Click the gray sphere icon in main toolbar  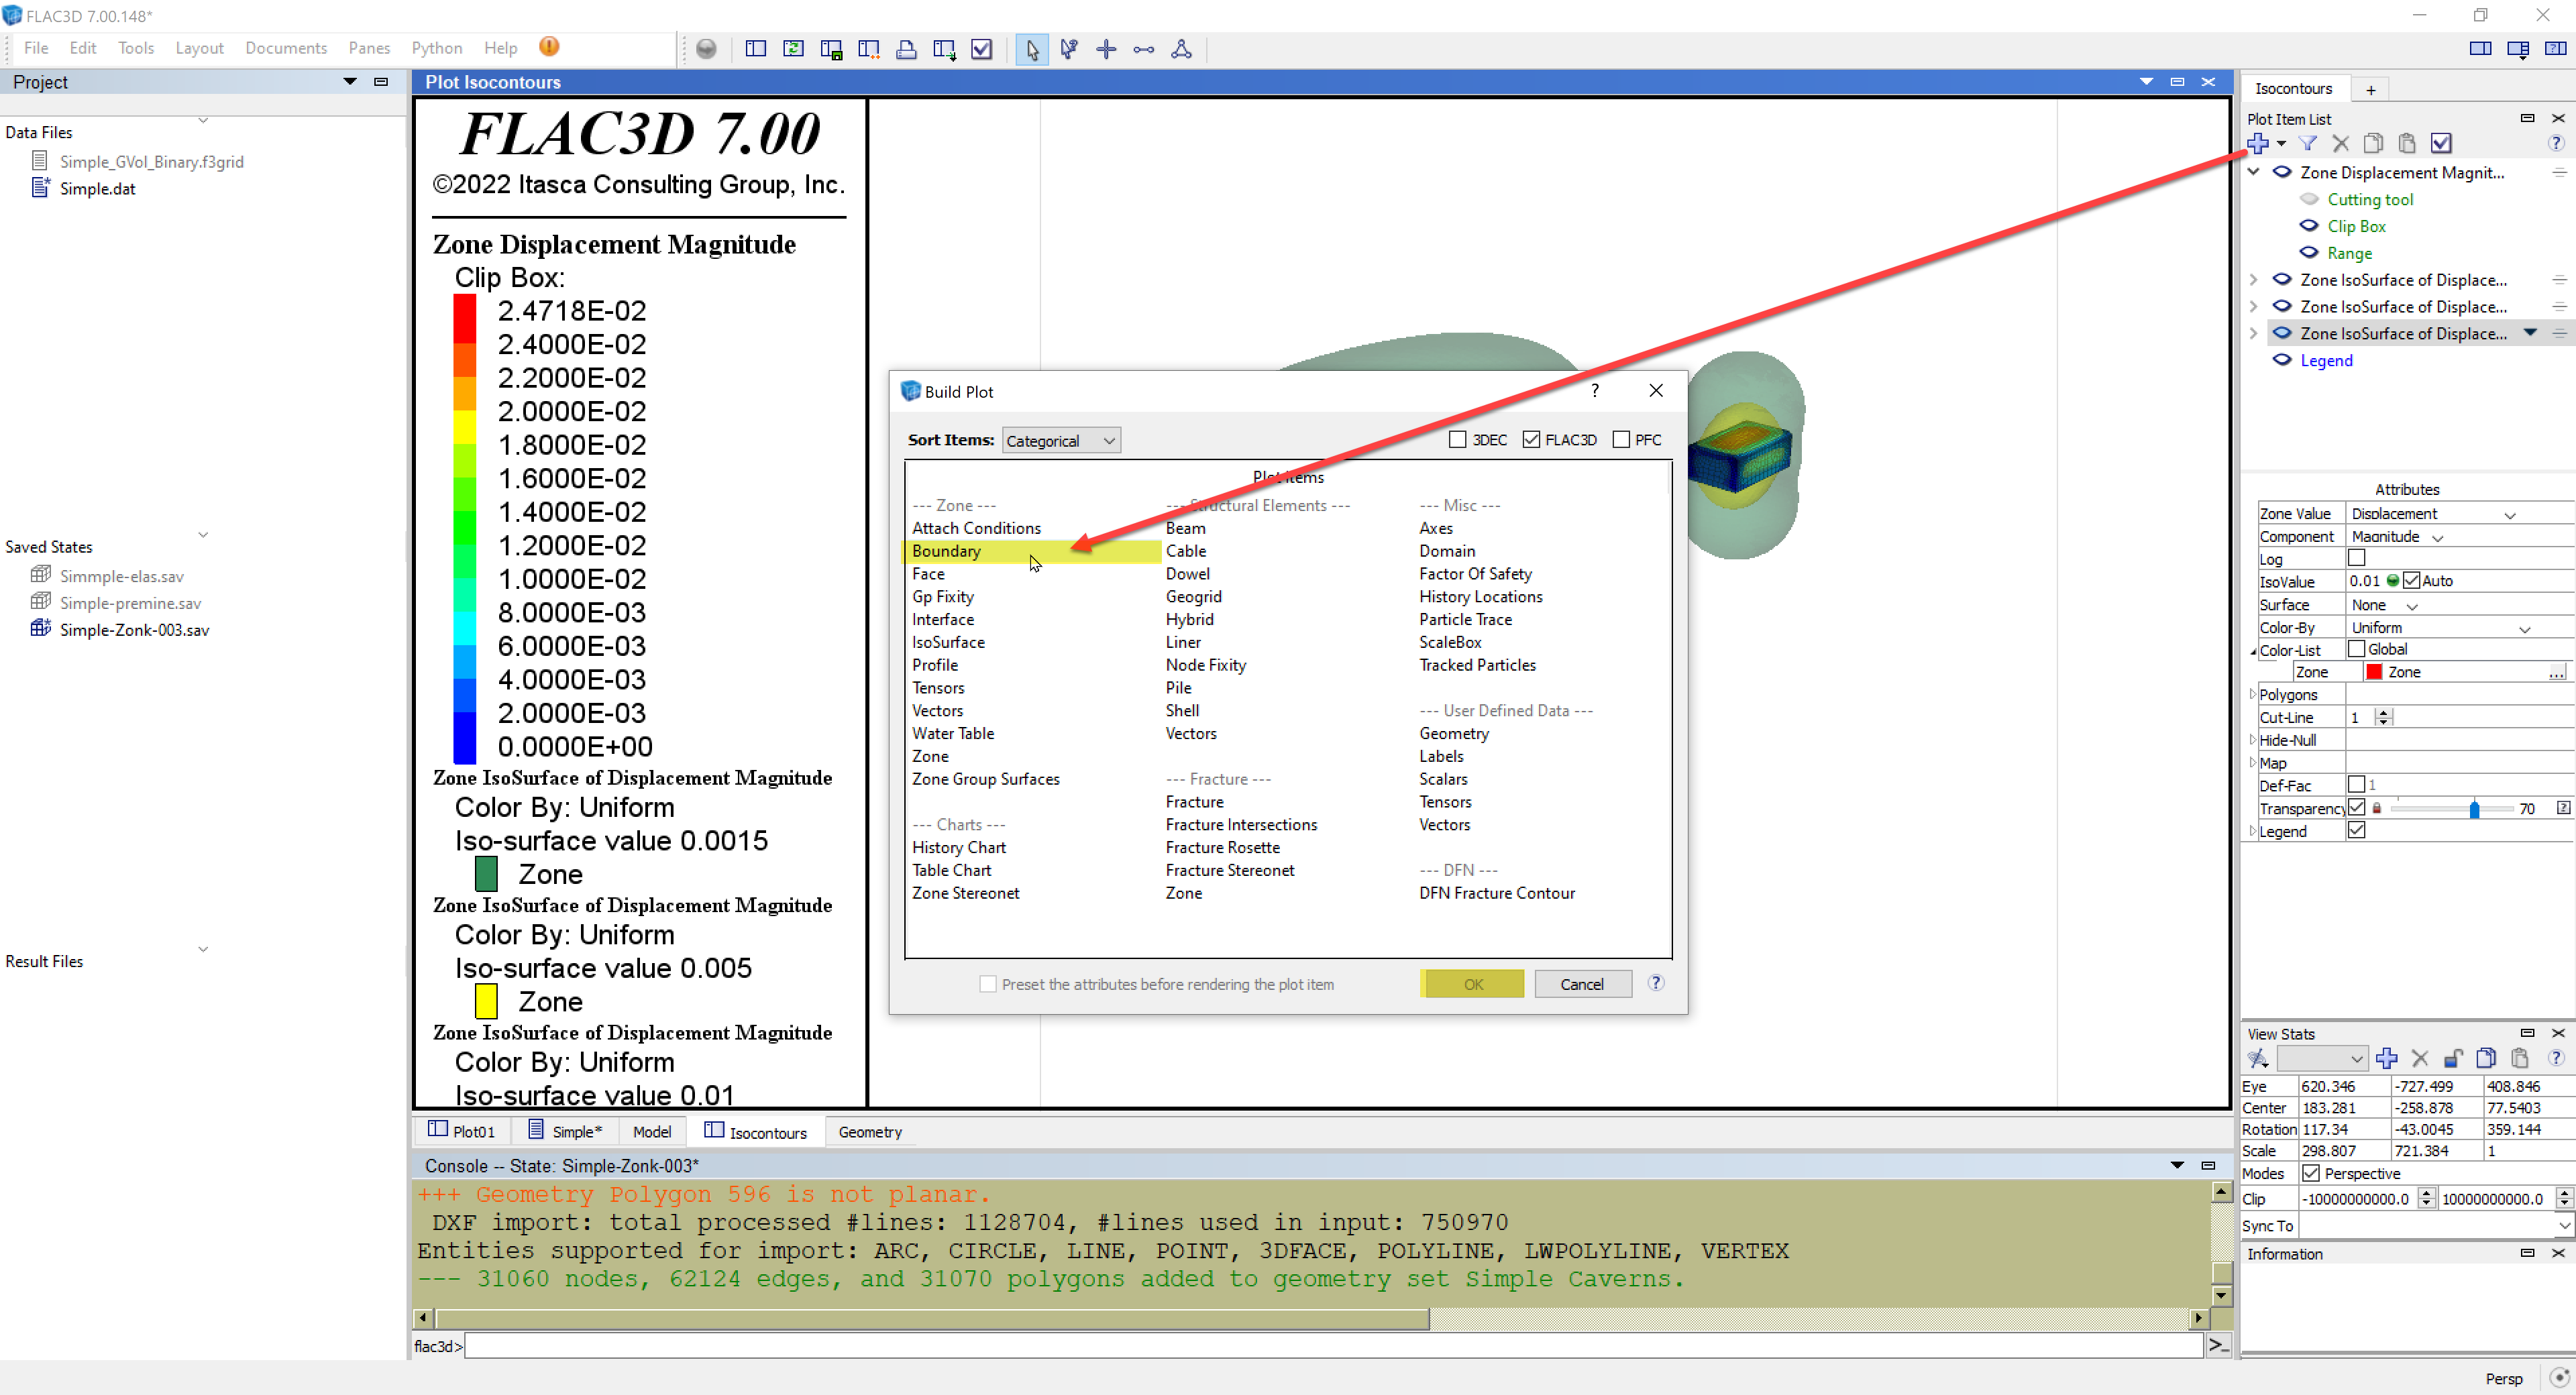706,49
